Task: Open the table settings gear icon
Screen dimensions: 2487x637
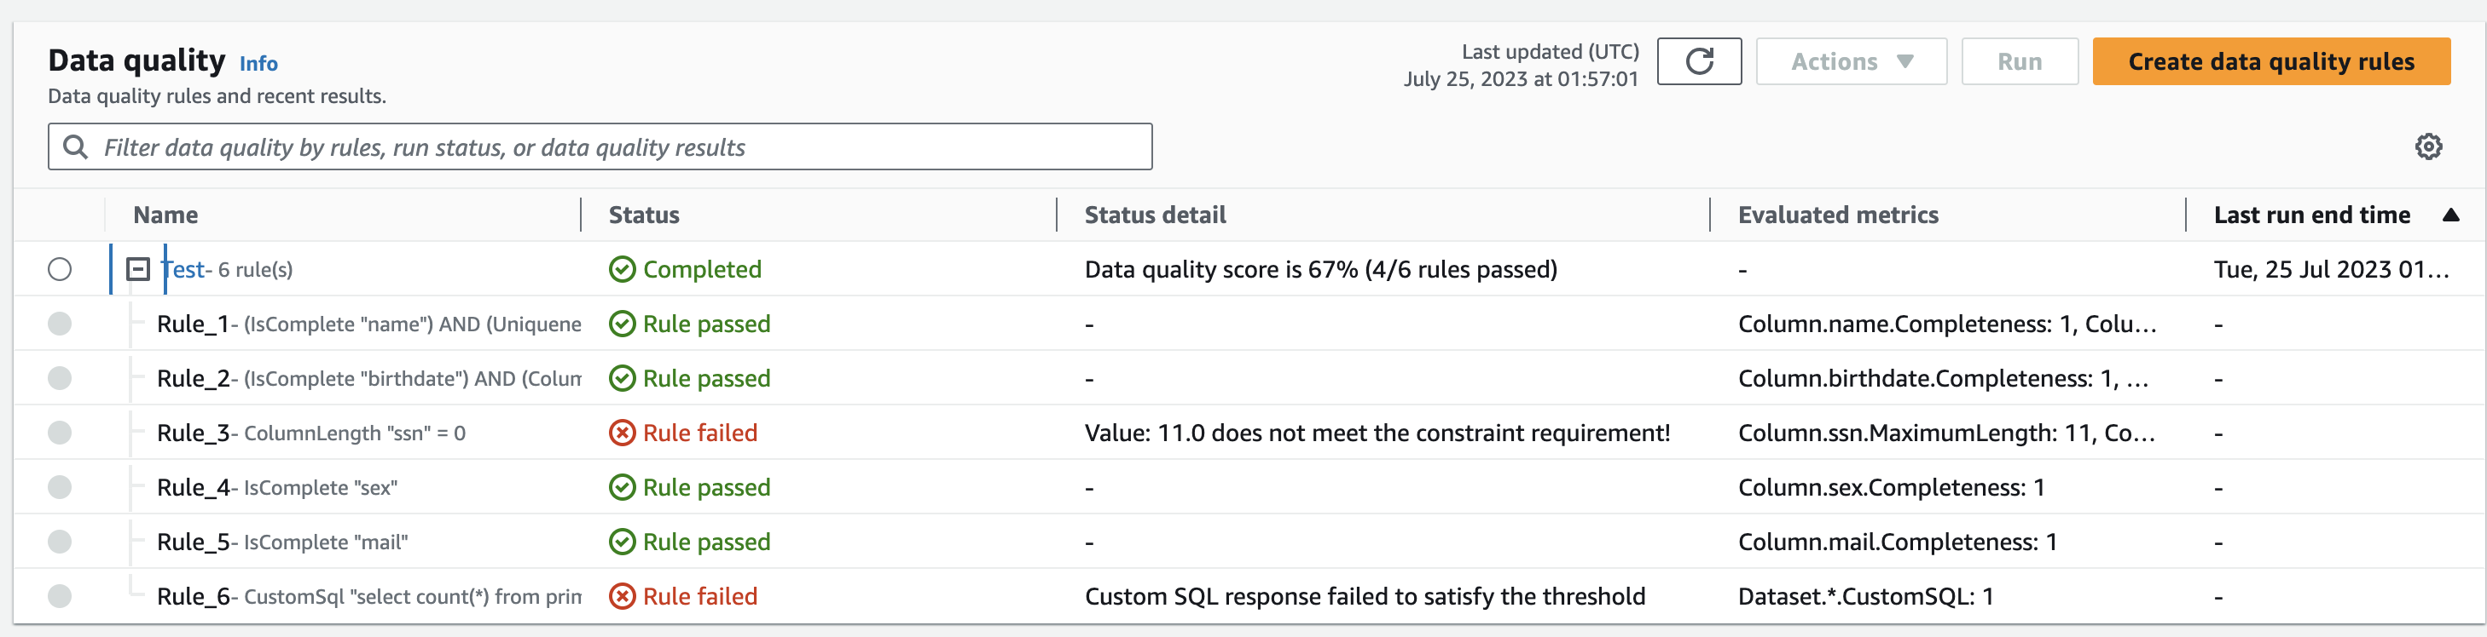Action: tap(2428, 146)
